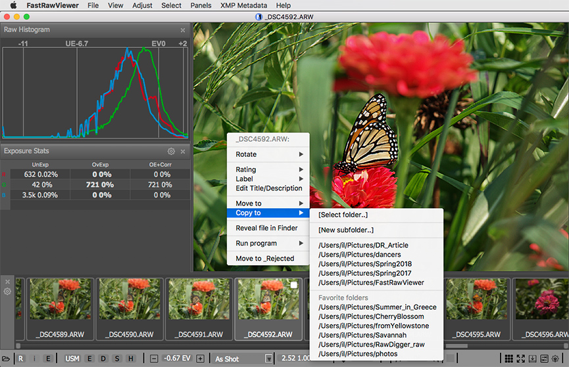The height and width of the screenshot is (367, 569).
Task: Toggle the USM sharpening button
Action: pos(72,358)
